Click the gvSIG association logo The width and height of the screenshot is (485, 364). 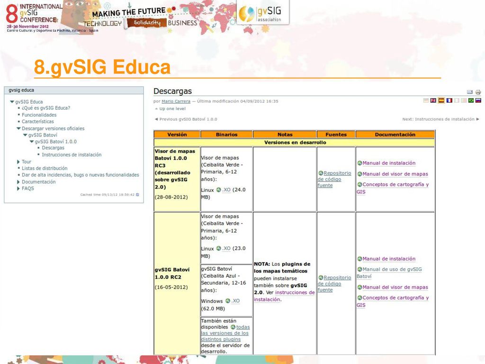[x=262, y=13]
